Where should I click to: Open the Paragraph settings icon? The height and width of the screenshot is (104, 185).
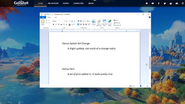(x=89, y=24)
